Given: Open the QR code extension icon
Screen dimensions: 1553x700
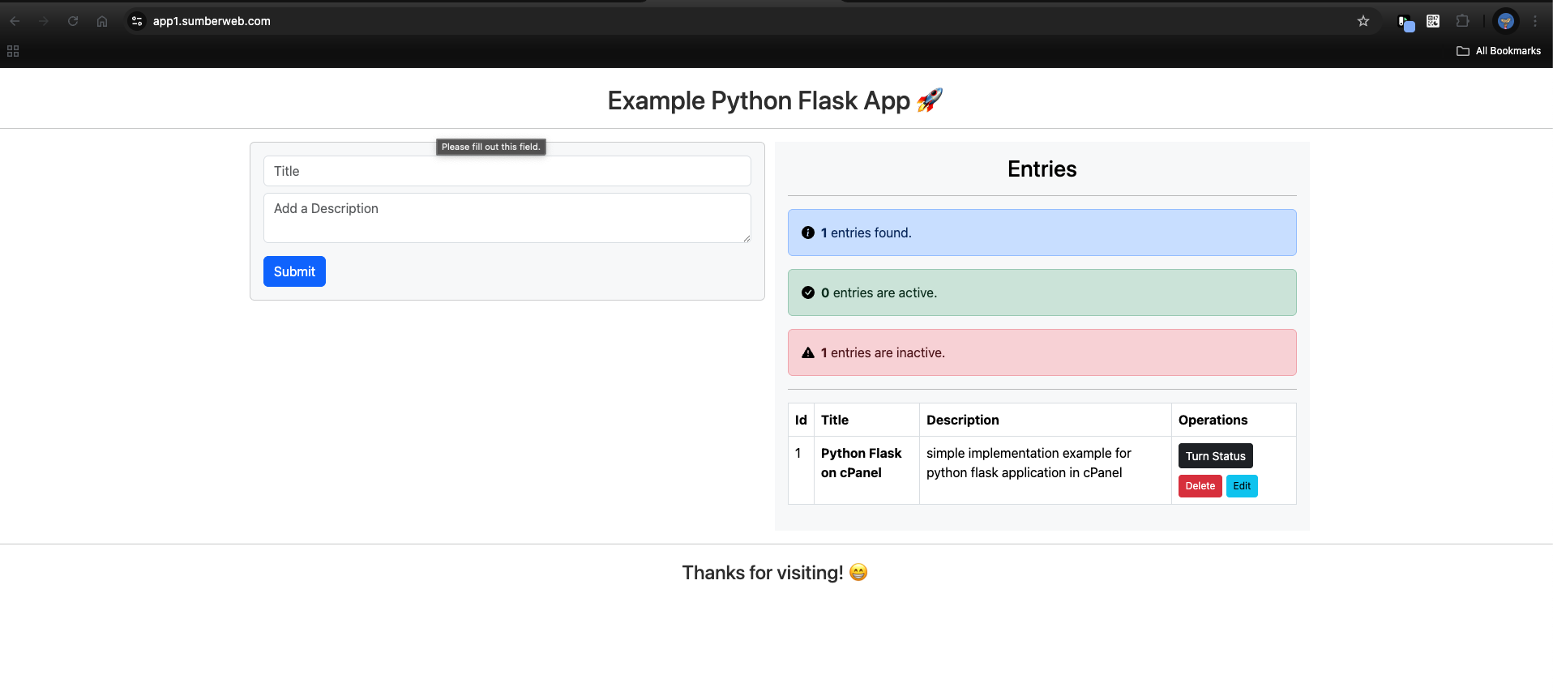Looking at the screenshot, I should [1433, 21].
